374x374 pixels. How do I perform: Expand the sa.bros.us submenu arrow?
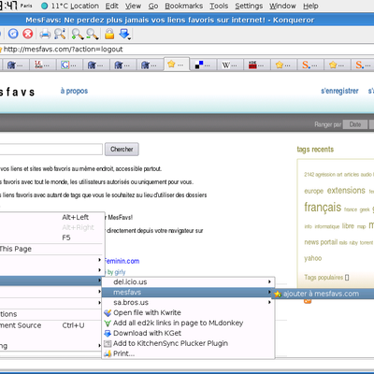pyautogui.click(x=269, y=302)
